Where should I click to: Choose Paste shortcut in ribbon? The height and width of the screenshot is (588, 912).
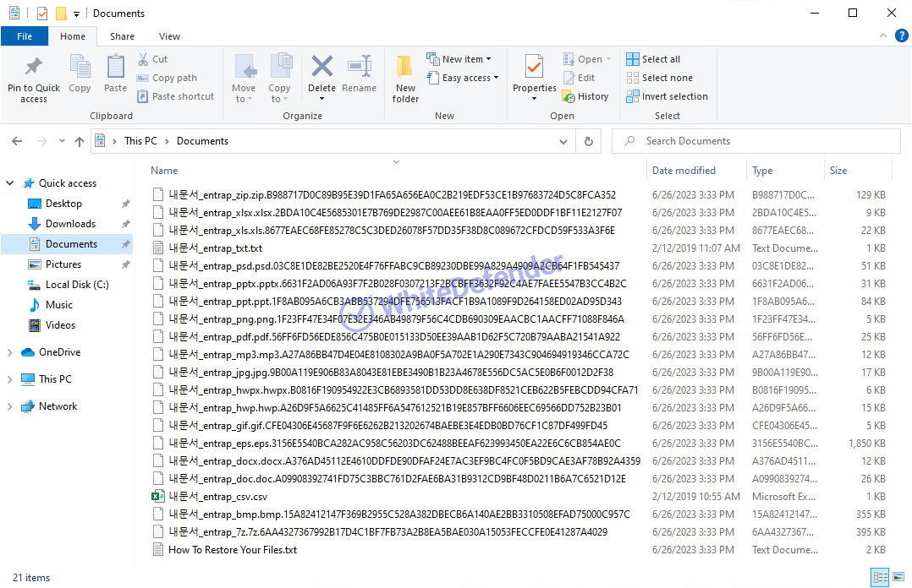[x=176, y=96]
